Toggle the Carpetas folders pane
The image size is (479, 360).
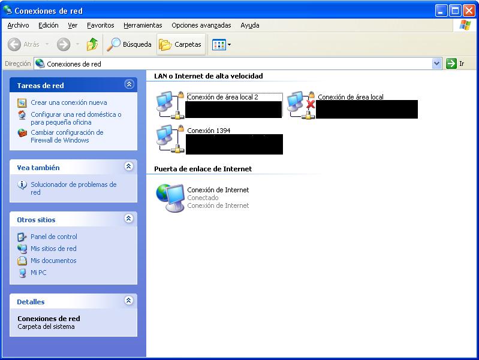pos(181,44)
